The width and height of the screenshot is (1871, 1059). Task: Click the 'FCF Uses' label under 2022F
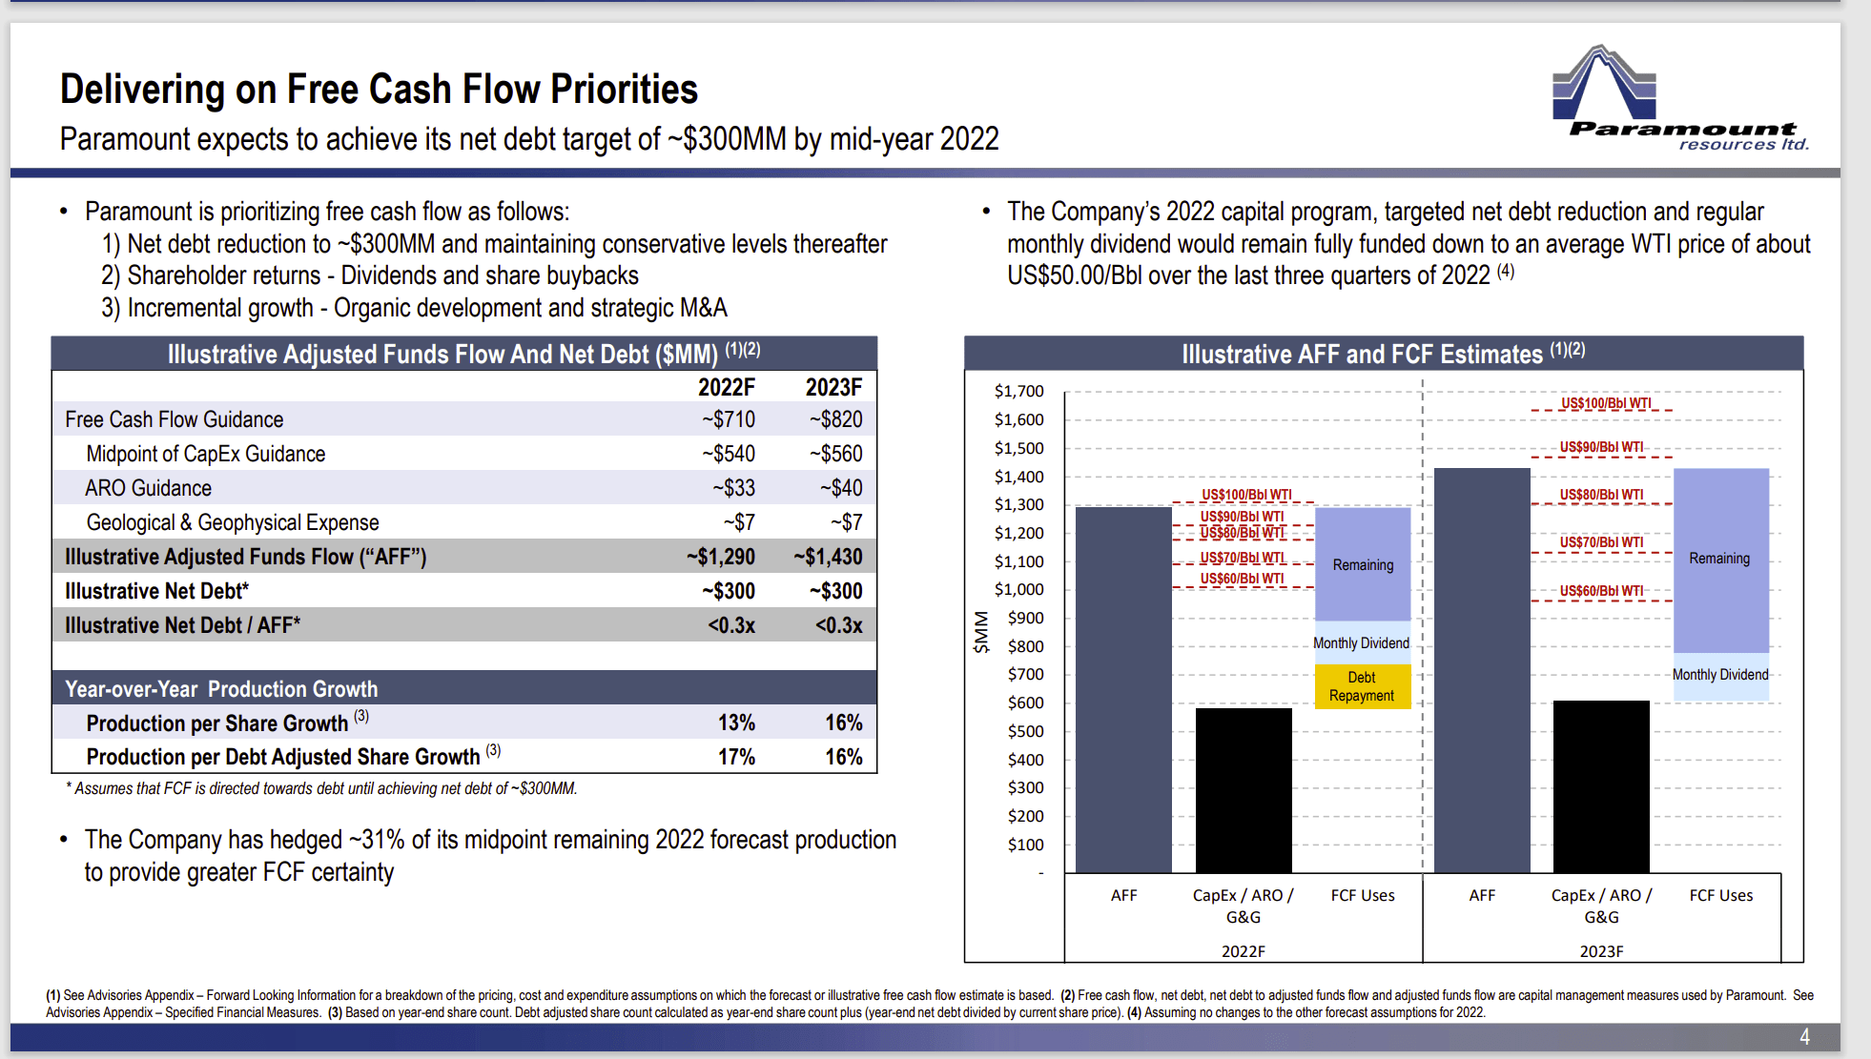click(1363, 895)
